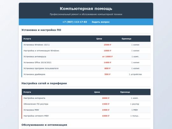
Task: Click the price 500 ₽
Action: 107,74
